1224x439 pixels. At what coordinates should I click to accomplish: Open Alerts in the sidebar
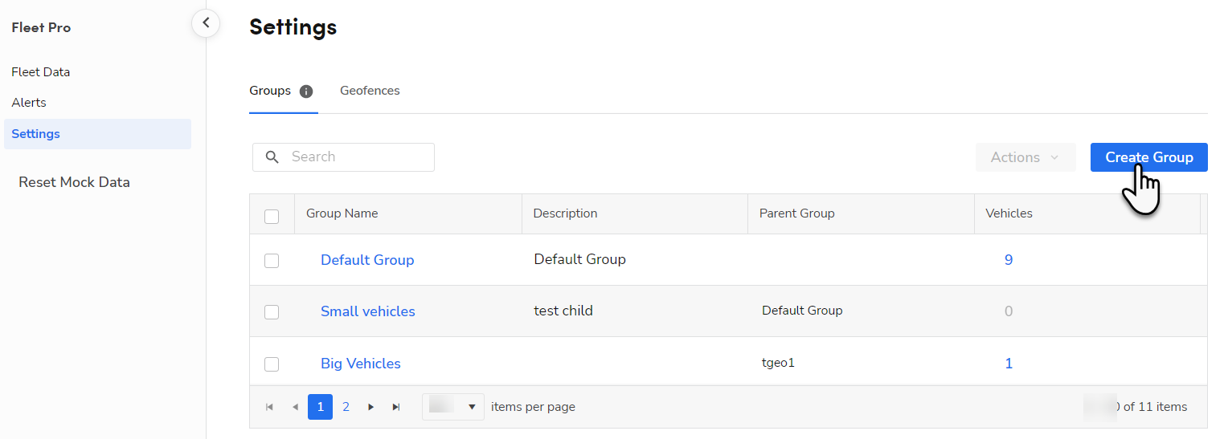pyautogui.click(x=29, y=103)
